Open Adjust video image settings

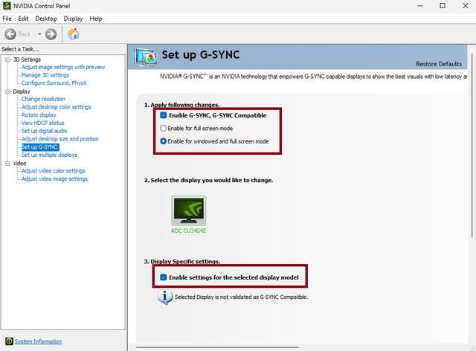[x=54, y=178]
